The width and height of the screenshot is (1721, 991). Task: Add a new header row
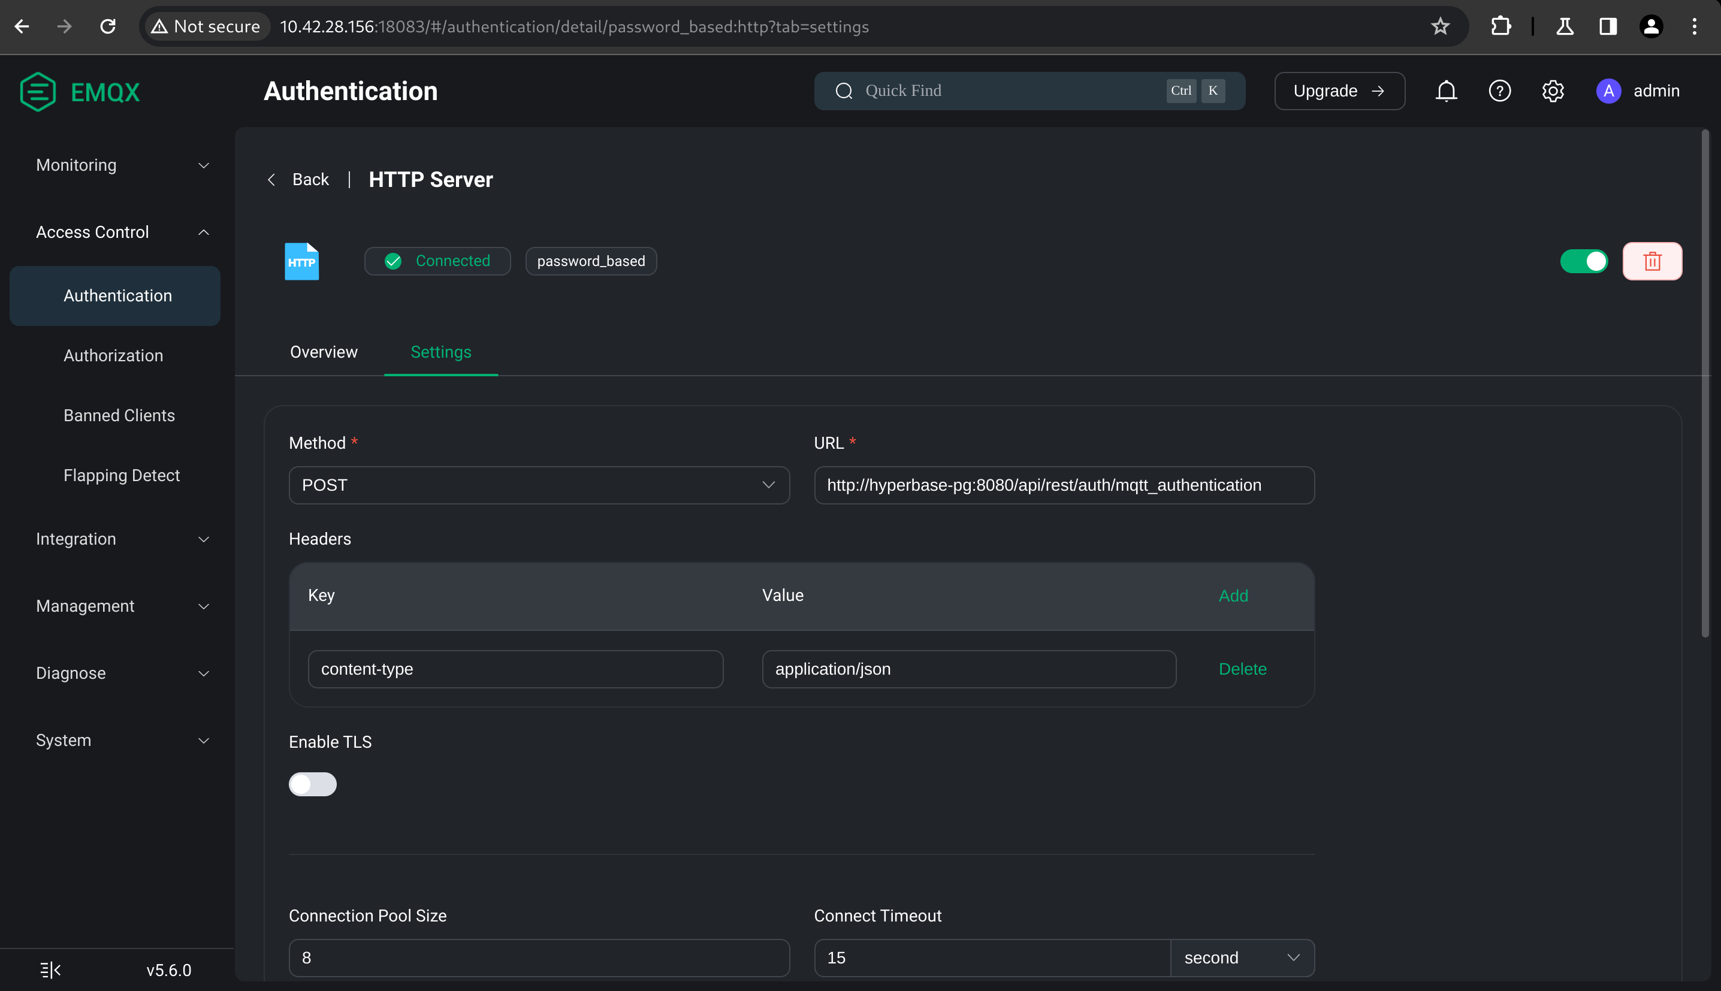(x=1233, y=595)
